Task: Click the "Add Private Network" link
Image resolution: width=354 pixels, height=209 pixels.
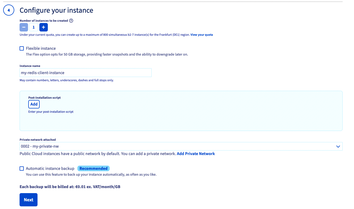Action: click(x=196, y=153)
